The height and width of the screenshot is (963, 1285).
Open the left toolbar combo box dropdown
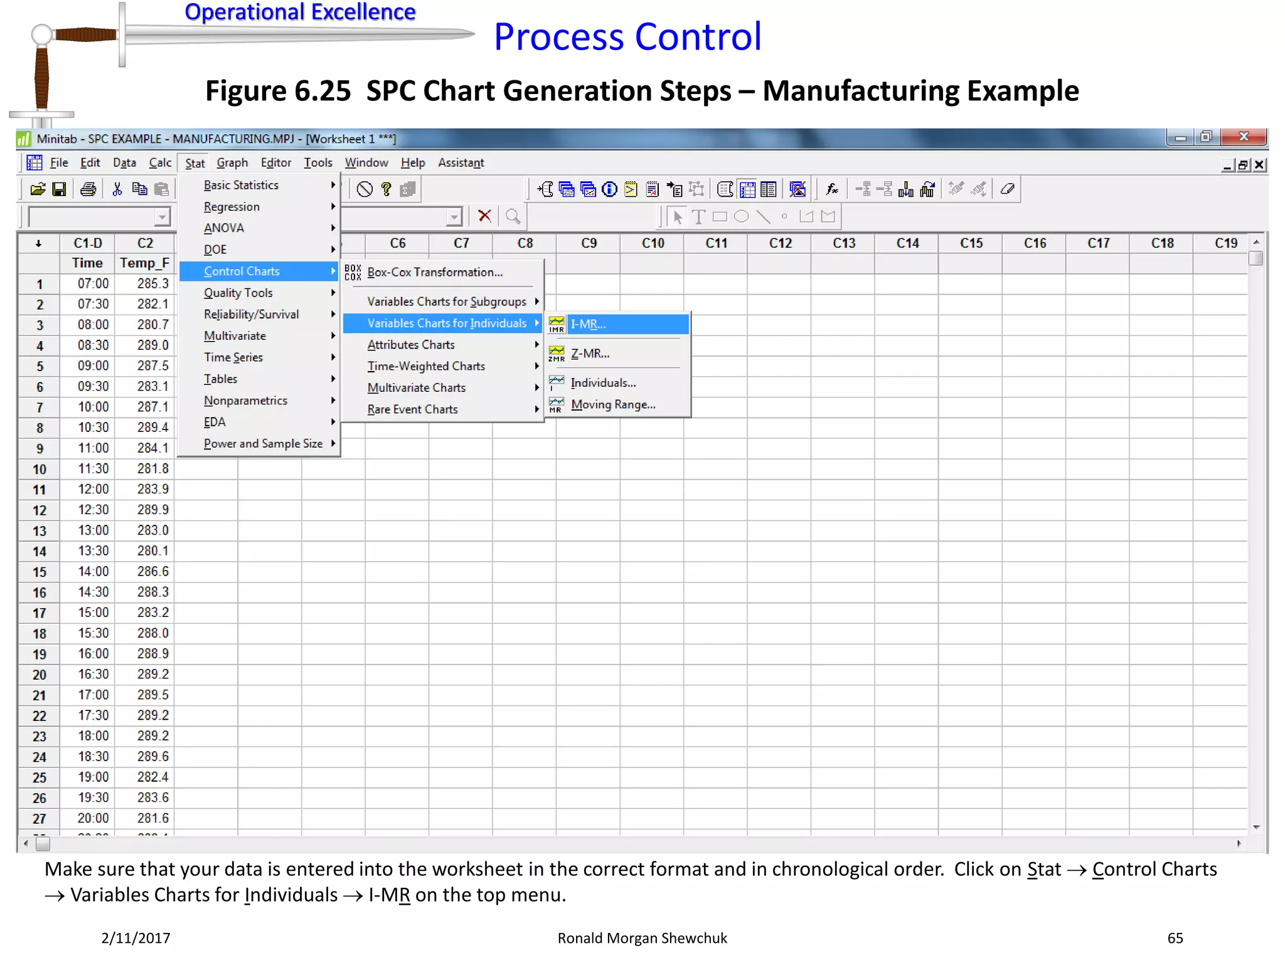163,218
